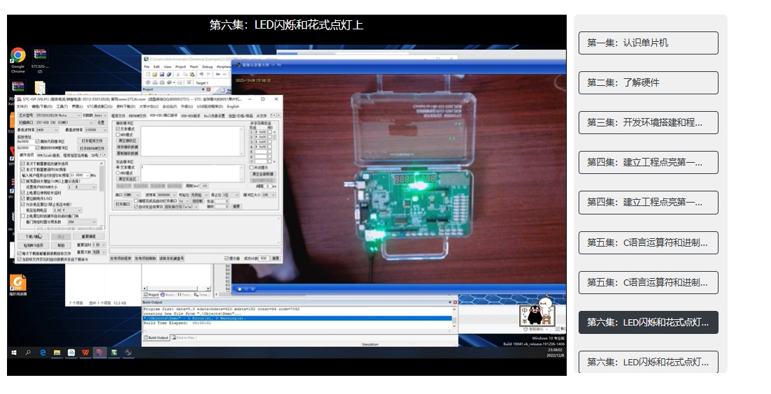The image size is (771, 394).
Task: Toggle 本次下载需要修改硬件选项 checkbox
Action: pos(22,163)
